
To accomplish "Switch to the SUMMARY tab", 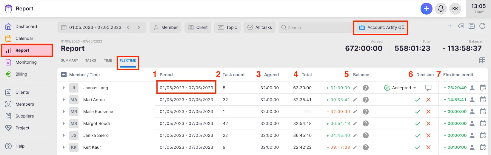I will [69, 60].
